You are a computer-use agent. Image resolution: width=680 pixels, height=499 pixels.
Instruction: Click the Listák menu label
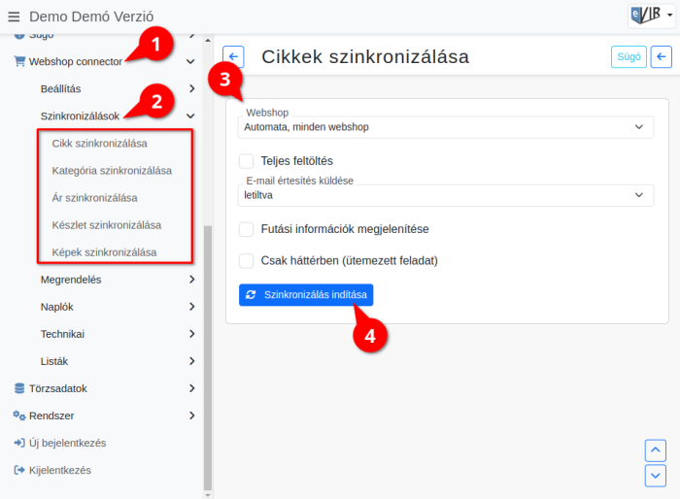[x=54, y=361]
